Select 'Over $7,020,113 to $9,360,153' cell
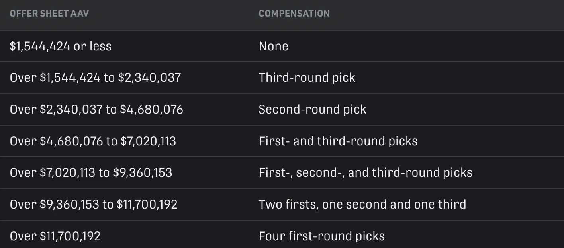Viewport: 564px width, 248px height. [x=91, y=172]
